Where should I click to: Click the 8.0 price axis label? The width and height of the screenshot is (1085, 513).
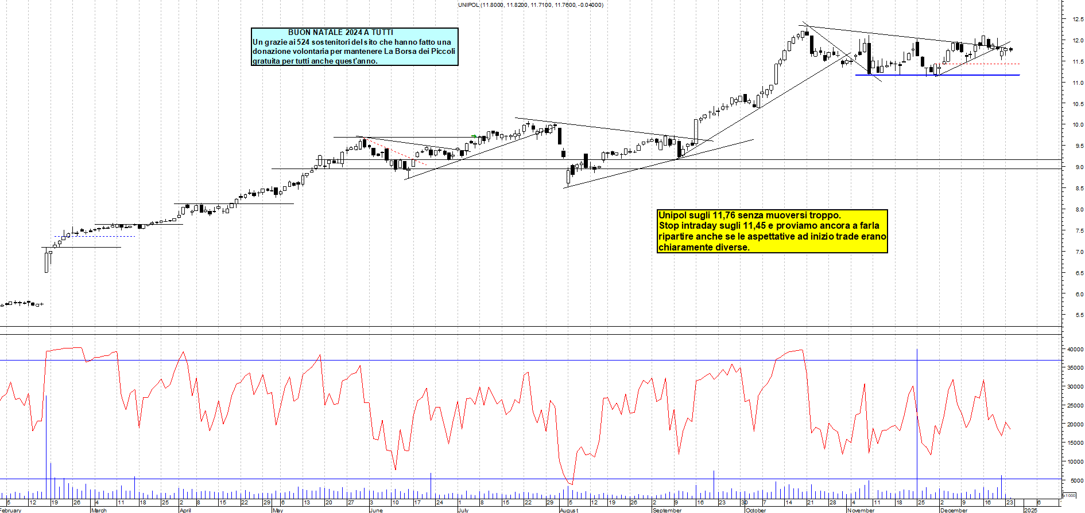1079,210
